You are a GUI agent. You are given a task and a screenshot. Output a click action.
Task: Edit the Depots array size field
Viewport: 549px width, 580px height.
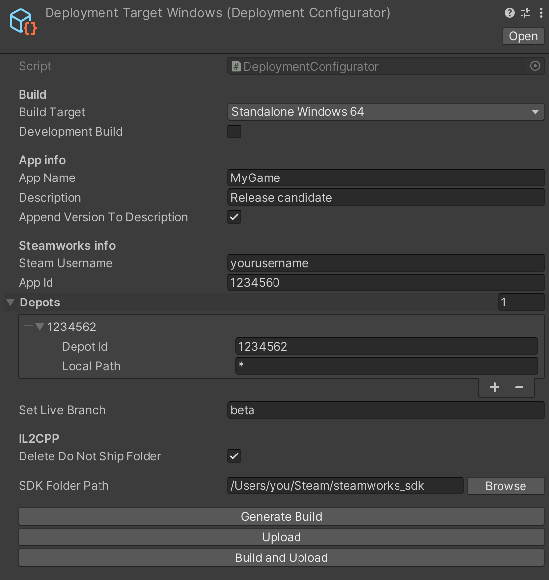(521, 302)
